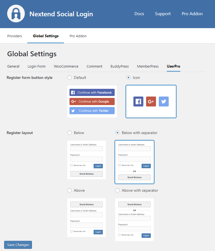Image resolution: width=215 pixels, height=251 pixels.
Task: Open the Providers tab
Action: 15,36
